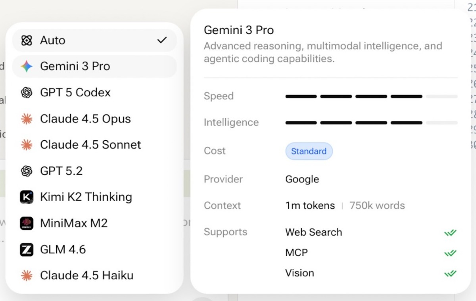Screen dimensions: 476x301
Task: Select Claude 4.5 Sonnet from model list
Action: tap(90, 145)
